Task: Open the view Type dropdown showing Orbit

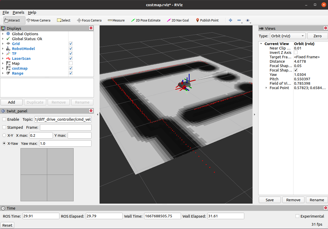Action: coord(288,36)
